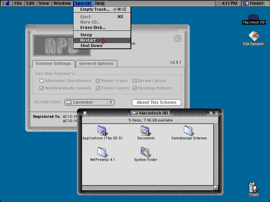Switch to the General Options tab
270x202 pixels.
(x=97, y=64)
